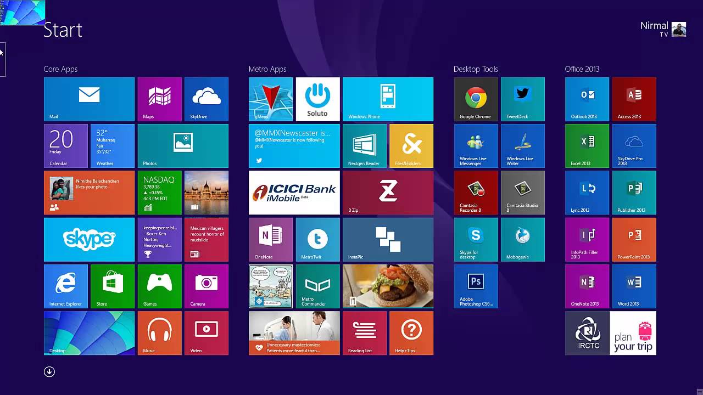This screenshot has height=395, width=703.
Task: Open the Mail tile
Action: point(89,99)
